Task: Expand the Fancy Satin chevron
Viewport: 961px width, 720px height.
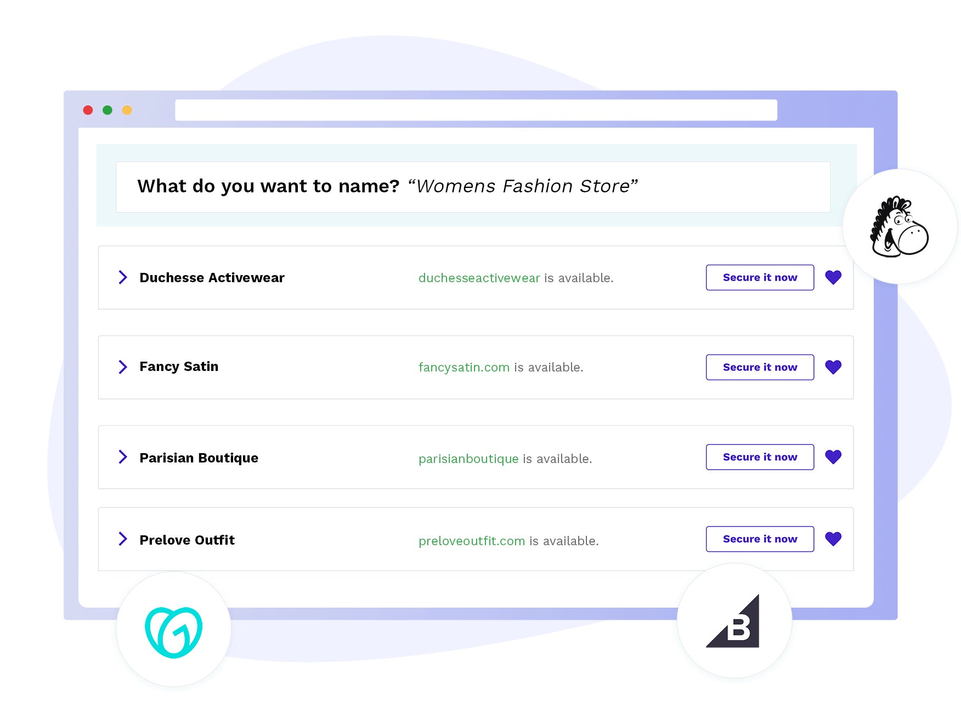Action: coord(123,367)
